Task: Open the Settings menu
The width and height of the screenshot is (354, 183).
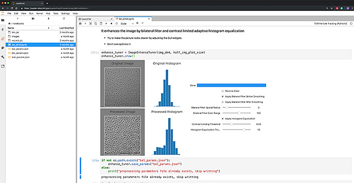Action: pyautogui.click(x=65, y=14)
